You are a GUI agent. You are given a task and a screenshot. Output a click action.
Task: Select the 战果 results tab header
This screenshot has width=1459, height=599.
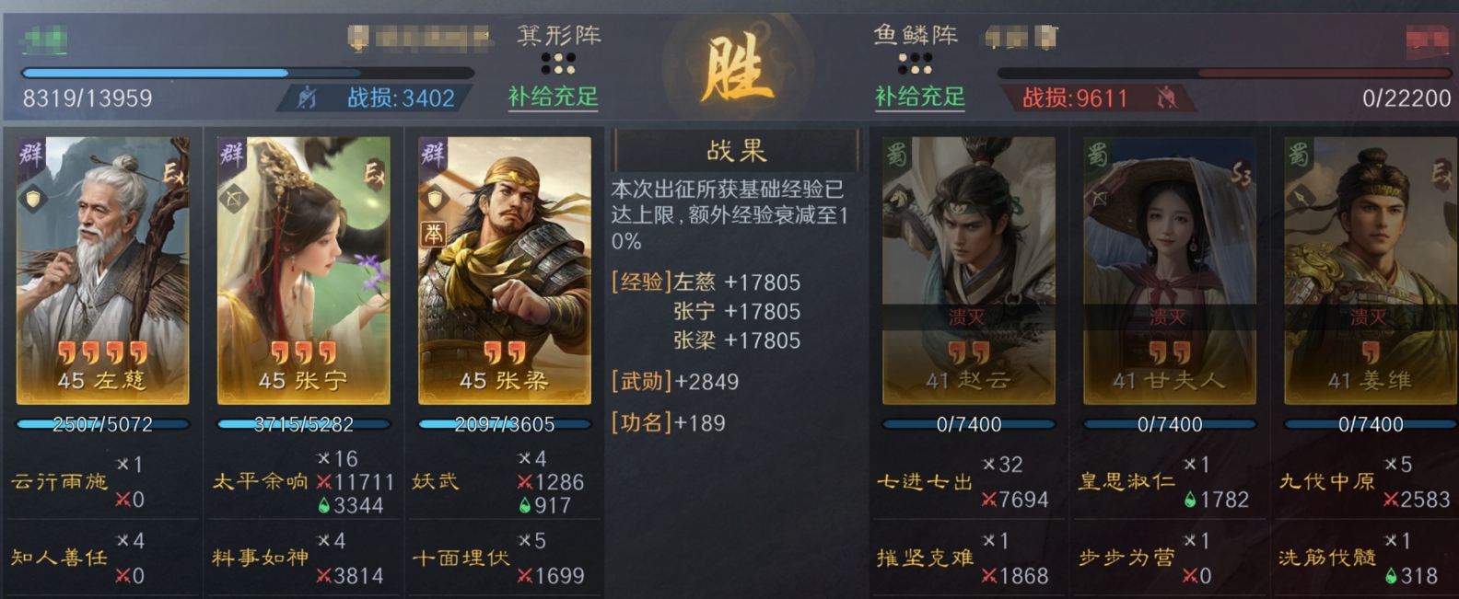(x=736, y=151)
